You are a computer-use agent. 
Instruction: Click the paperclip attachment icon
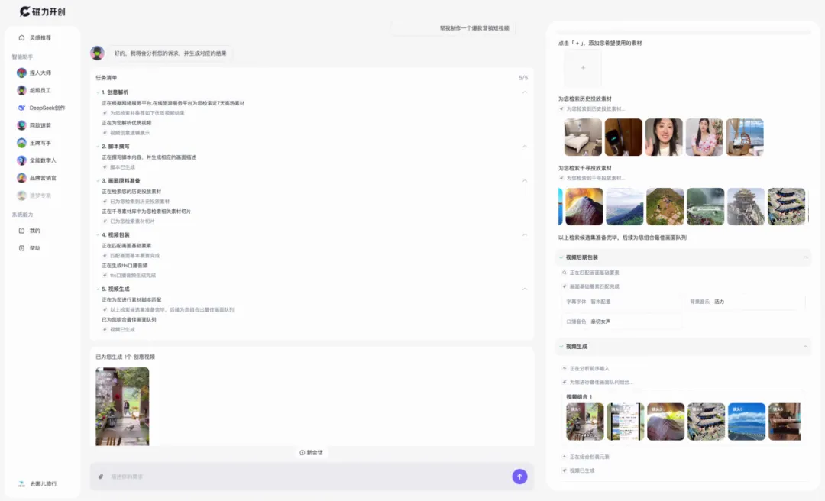(x=101, y=477)
